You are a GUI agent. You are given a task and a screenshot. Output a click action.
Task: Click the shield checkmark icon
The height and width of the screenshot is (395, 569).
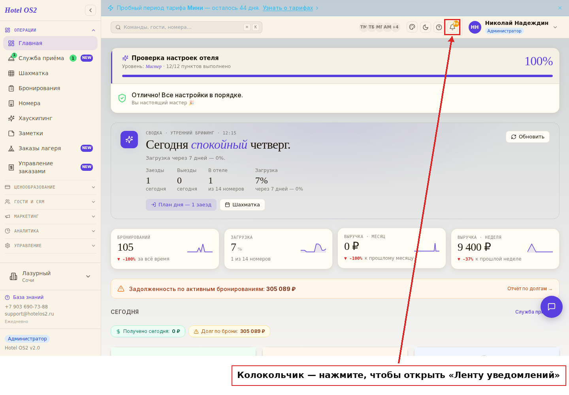point(122,98)
